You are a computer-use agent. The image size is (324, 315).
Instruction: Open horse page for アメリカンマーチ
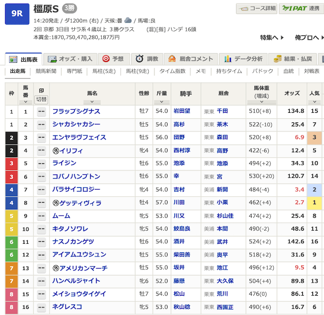(84, 268)
